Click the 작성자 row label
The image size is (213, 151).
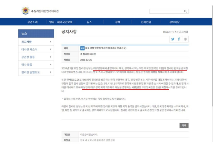point(67,54)
